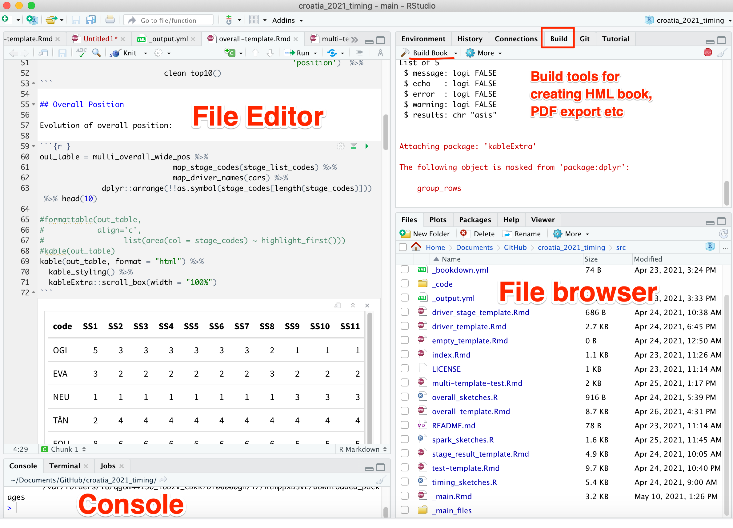
Task: Open the Run dropdown arrow
Action: click(x=315, y=53)
